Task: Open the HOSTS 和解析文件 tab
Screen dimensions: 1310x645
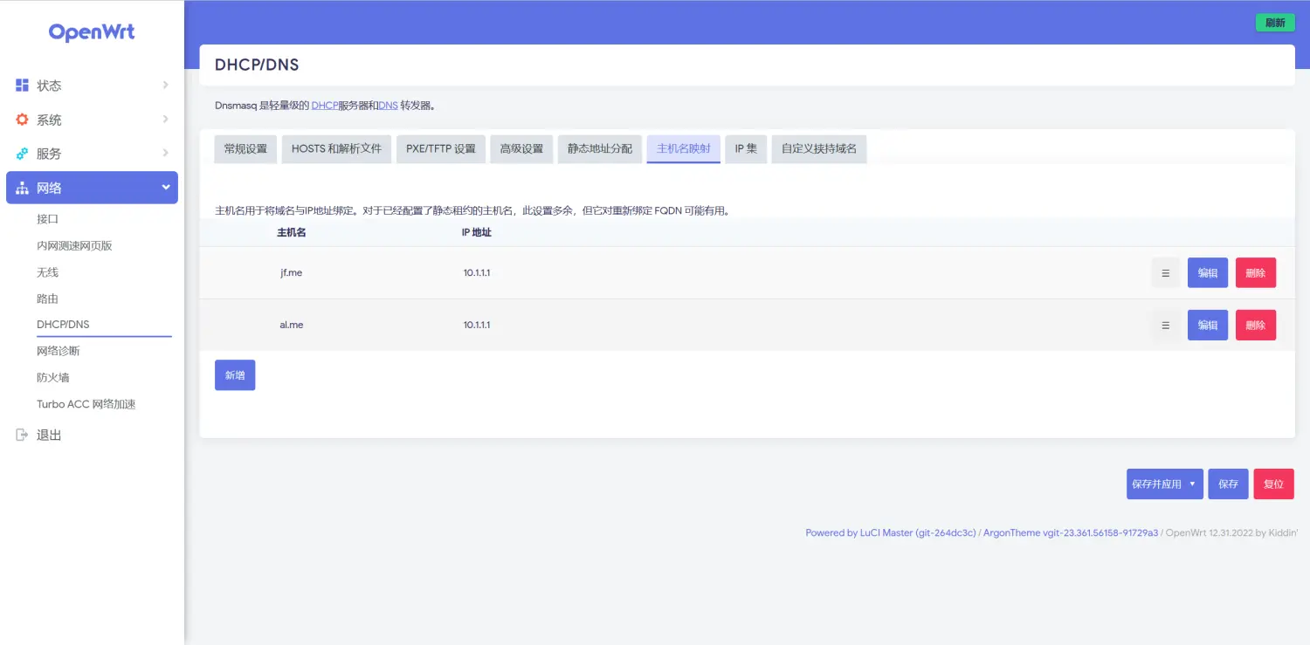Action: [335, 148]
